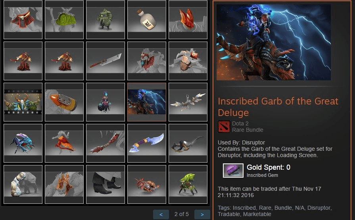Click the black boots item
This screenshot has height=220, width=355.
106,184
